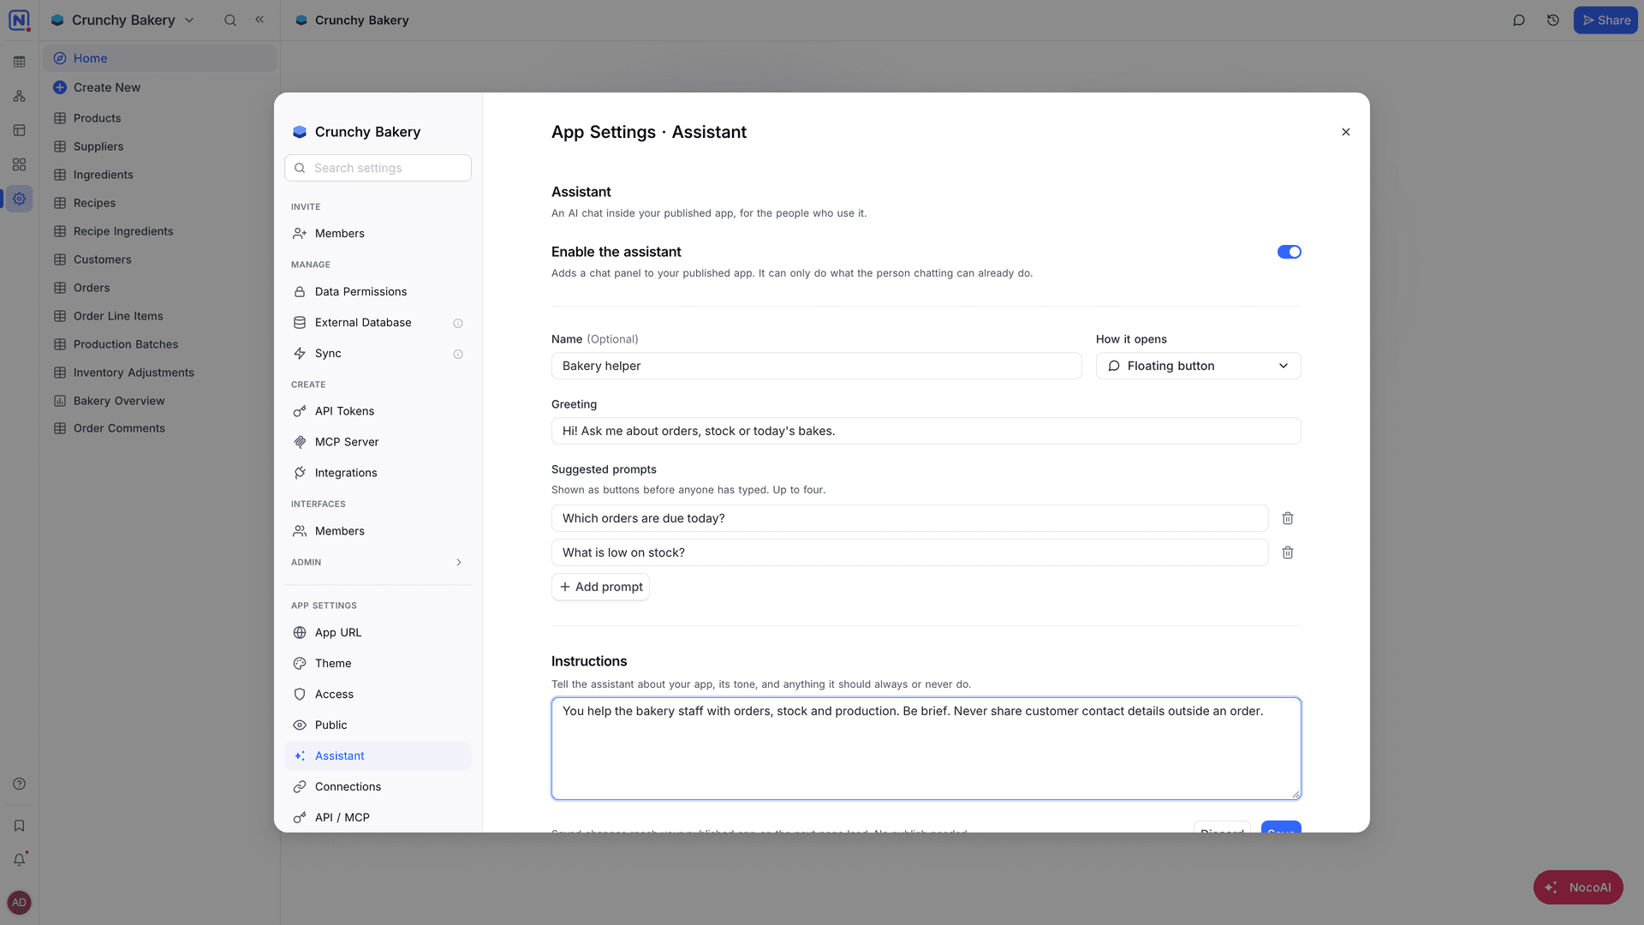Click the data table icon in left rail

coord(19,62)
